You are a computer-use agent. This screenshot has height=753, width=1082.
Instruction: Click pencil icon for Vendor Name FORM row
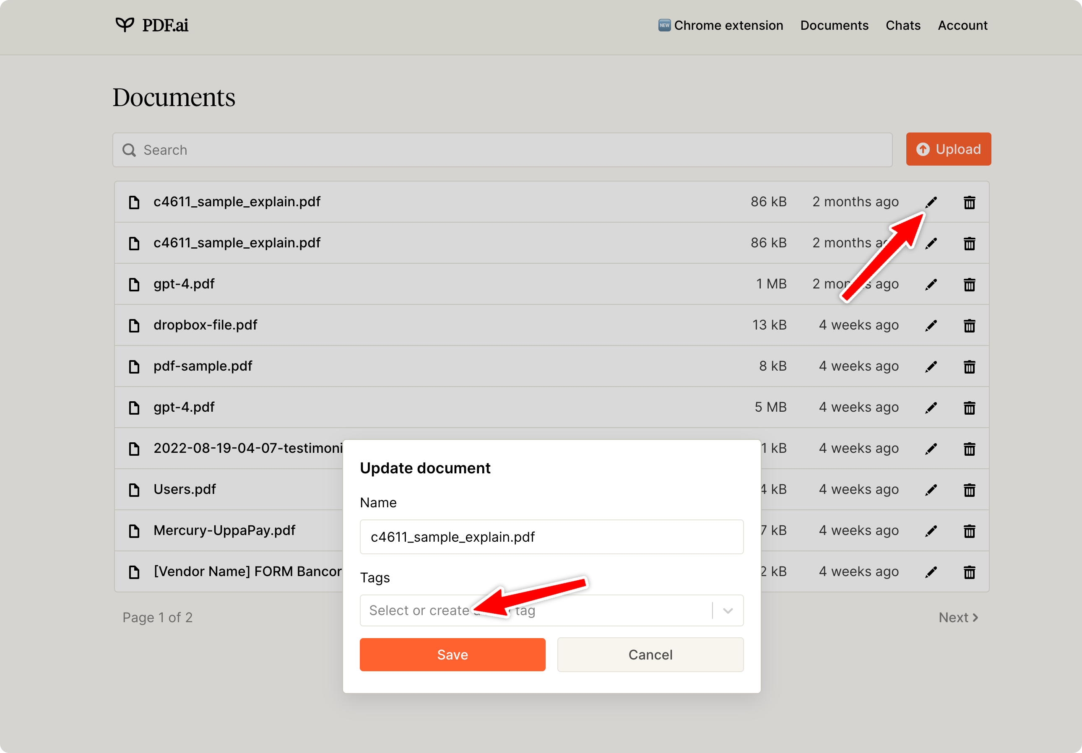tap(931, 572)
